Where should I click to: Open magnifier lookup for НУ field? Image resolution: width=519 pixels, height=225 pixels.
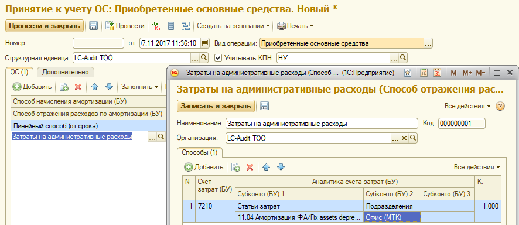coord(402,58)
